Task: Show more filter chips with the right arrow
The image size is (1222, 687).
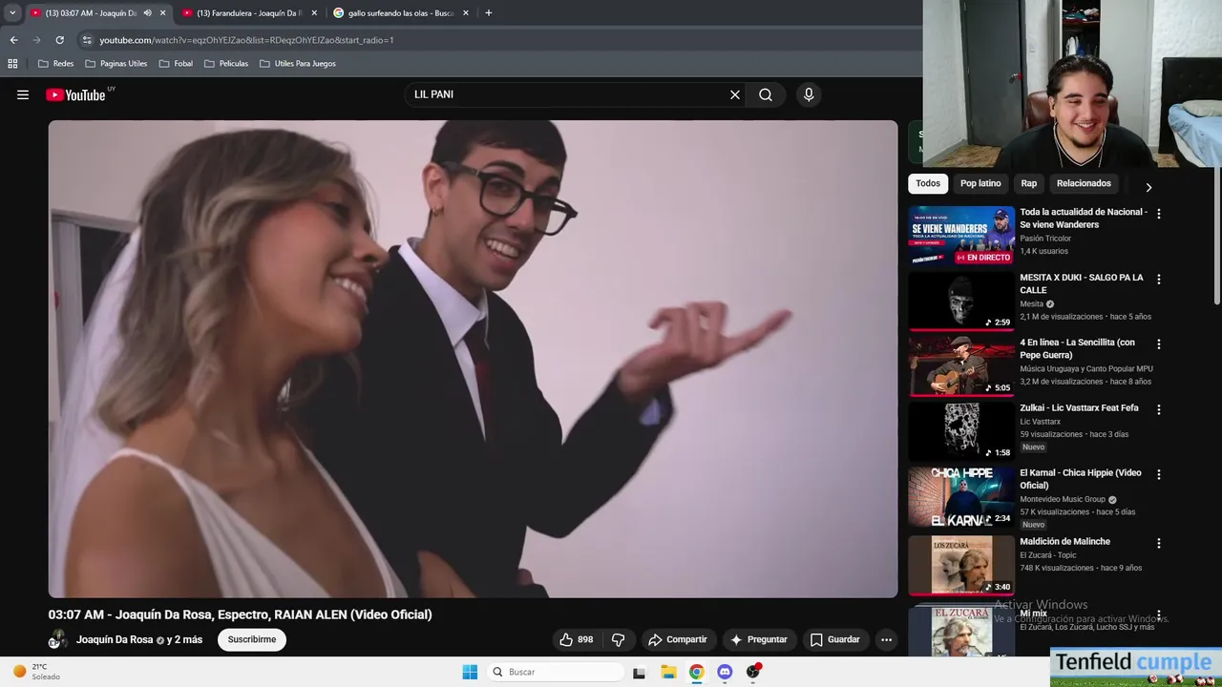Action: click(1148, 187)
